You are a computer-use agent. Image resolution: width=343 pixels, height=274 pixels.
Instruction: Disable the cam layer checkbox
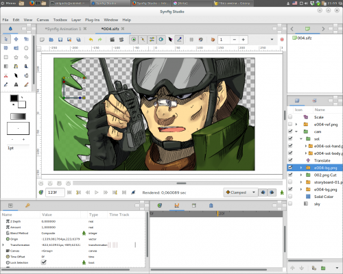(x=290, y=132)
